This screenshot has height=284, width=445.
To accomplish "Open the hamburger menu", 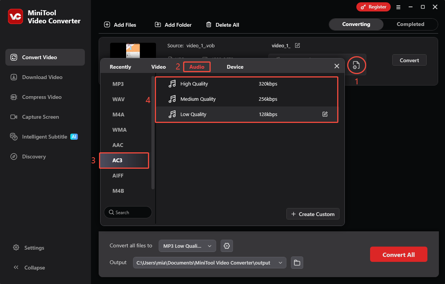I will [x=398, y=7].
